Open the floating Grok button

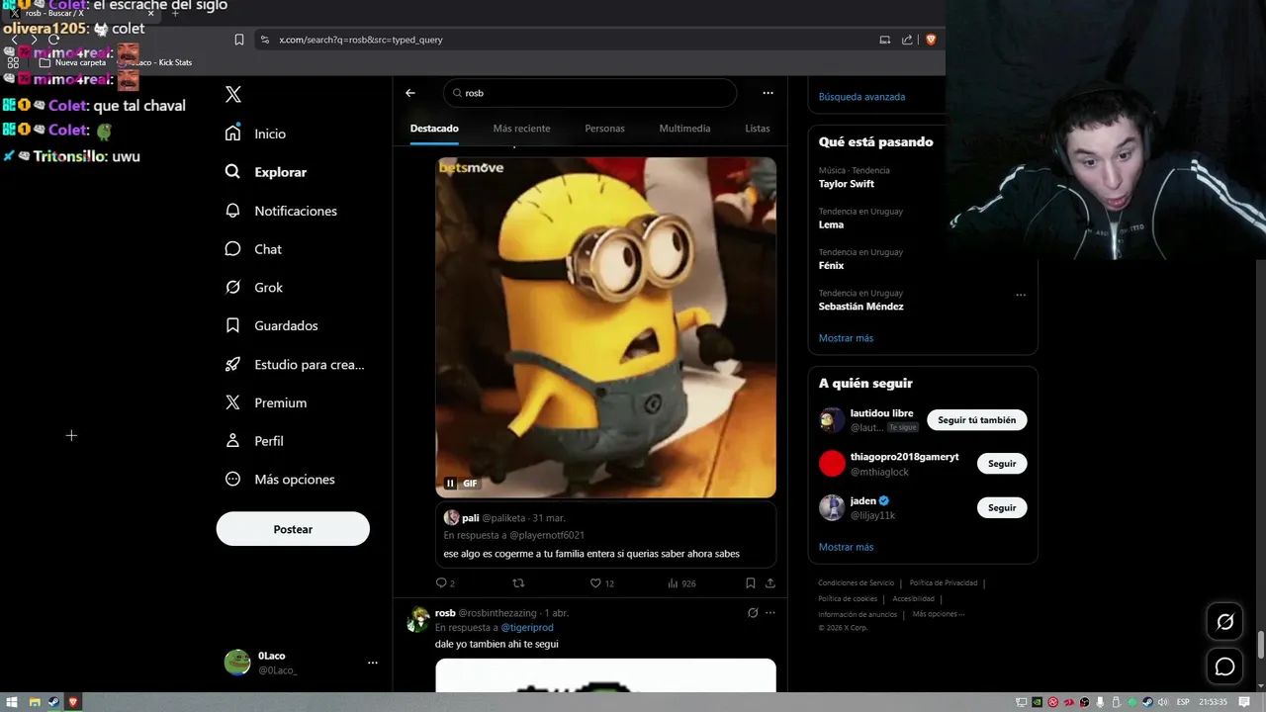click(x=1224, y=622)
